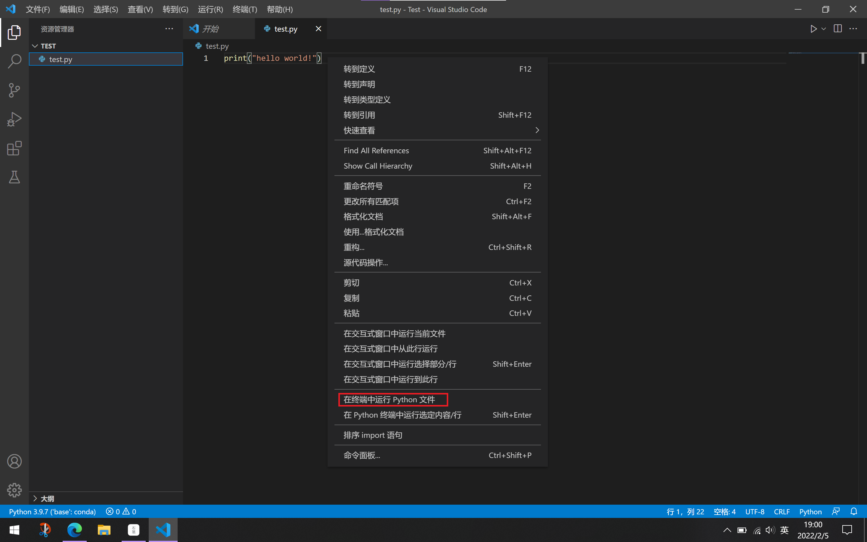The height and width of the screenshot is (542, 867).
Task: Open the Extensions view
Action: (14, 148)
